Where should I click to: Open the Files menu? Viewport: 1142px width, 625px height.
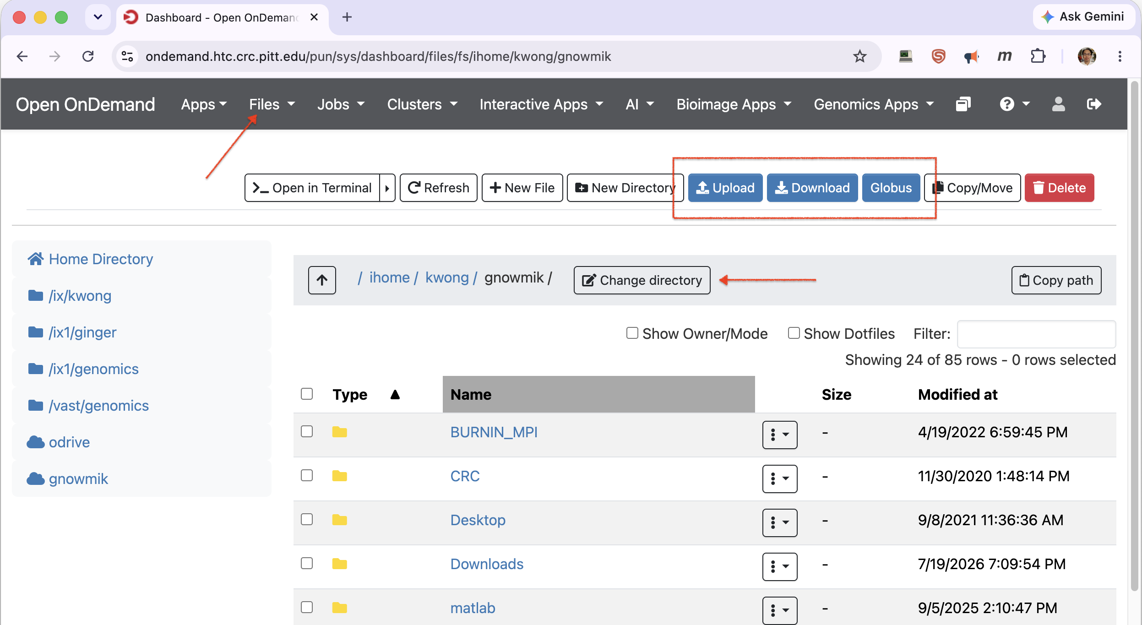[272, 104]
